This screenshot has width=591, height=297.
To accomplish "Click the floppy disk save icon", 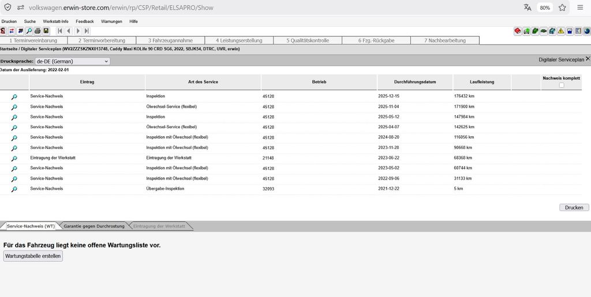I will tap(46, 31).
